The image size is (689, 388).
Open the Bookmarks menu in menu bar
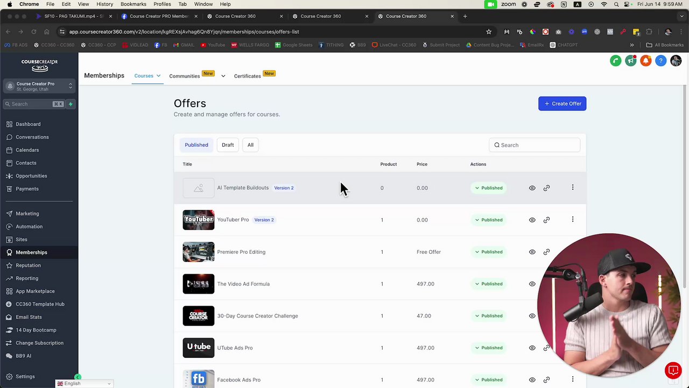[133, 4]
